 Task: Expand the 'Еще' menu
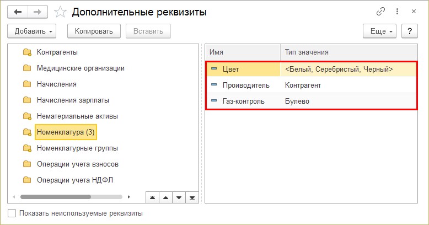[380, 31]
